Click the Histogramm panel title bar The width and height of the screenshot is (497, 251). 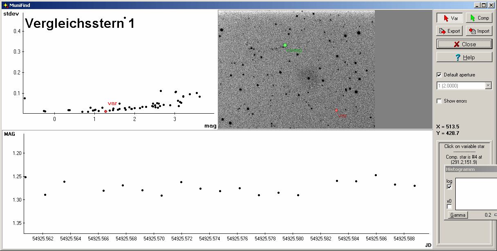click(x=470, y=169)
